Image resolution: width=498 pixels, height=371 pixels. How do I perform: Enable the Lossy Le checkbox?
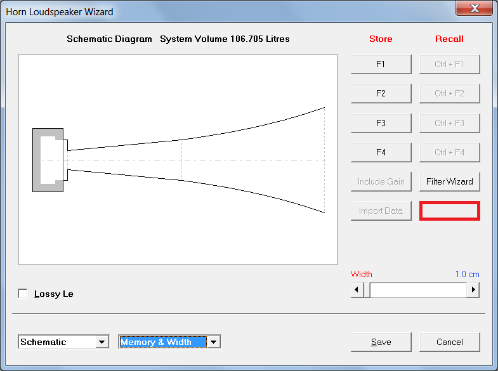(x=23, y=294)
